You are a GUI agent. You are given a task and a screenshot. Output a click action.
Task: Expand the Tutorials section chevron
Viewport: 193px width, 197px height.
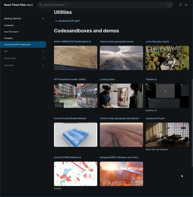(x=43, y=65)
